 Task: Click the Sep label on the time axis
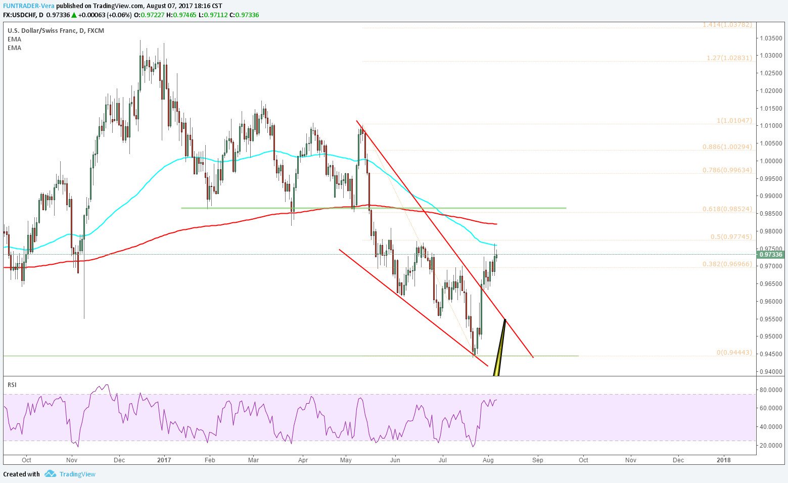click(x=538, y=460)
